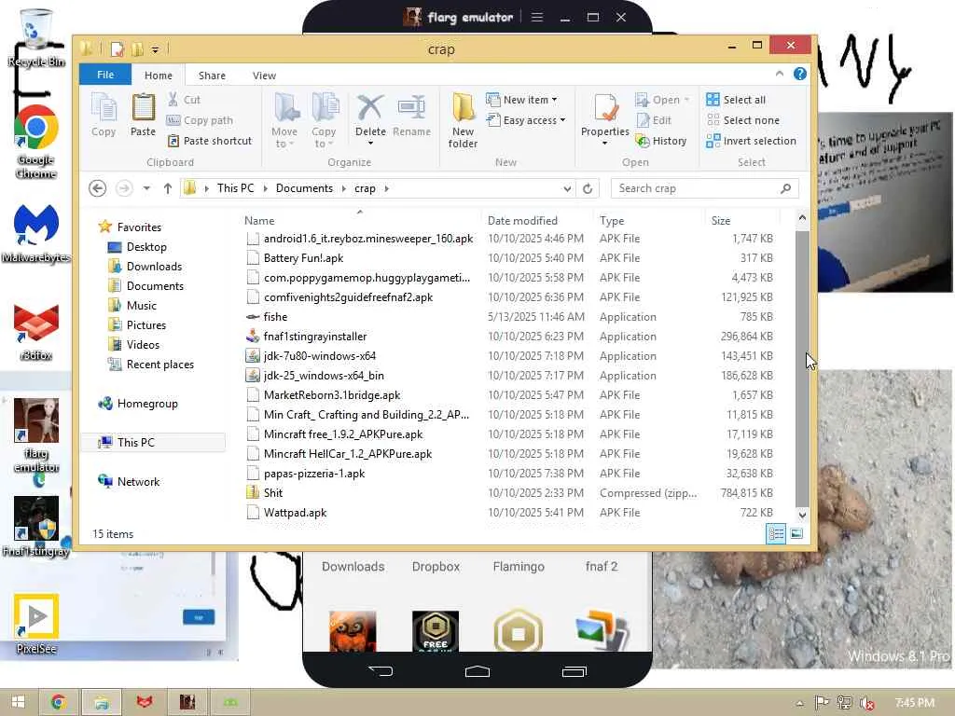This screenshot has width=955, height=716.
Task: Open the address bar history dropdown
Action: pyautogui.click(x=567, y=188)
